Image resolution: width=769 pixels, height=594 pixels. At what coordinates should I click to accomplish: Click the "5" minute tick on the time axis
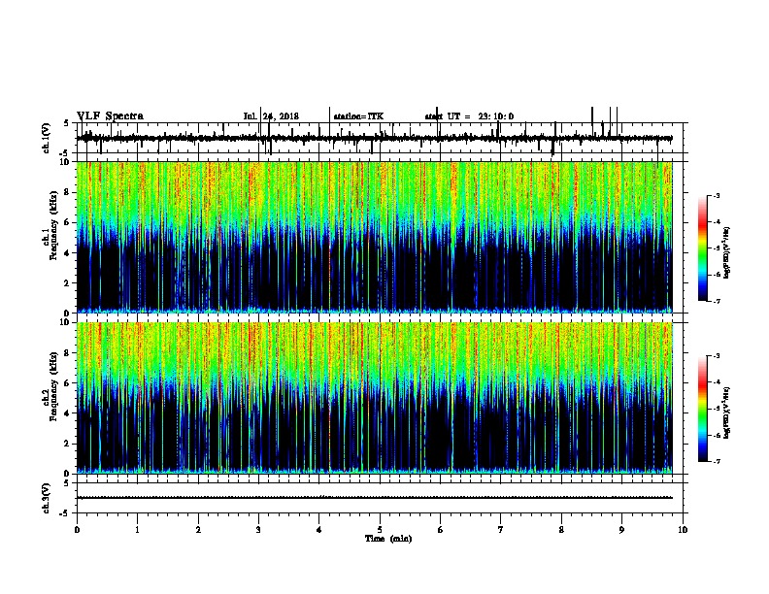[380, 530]
